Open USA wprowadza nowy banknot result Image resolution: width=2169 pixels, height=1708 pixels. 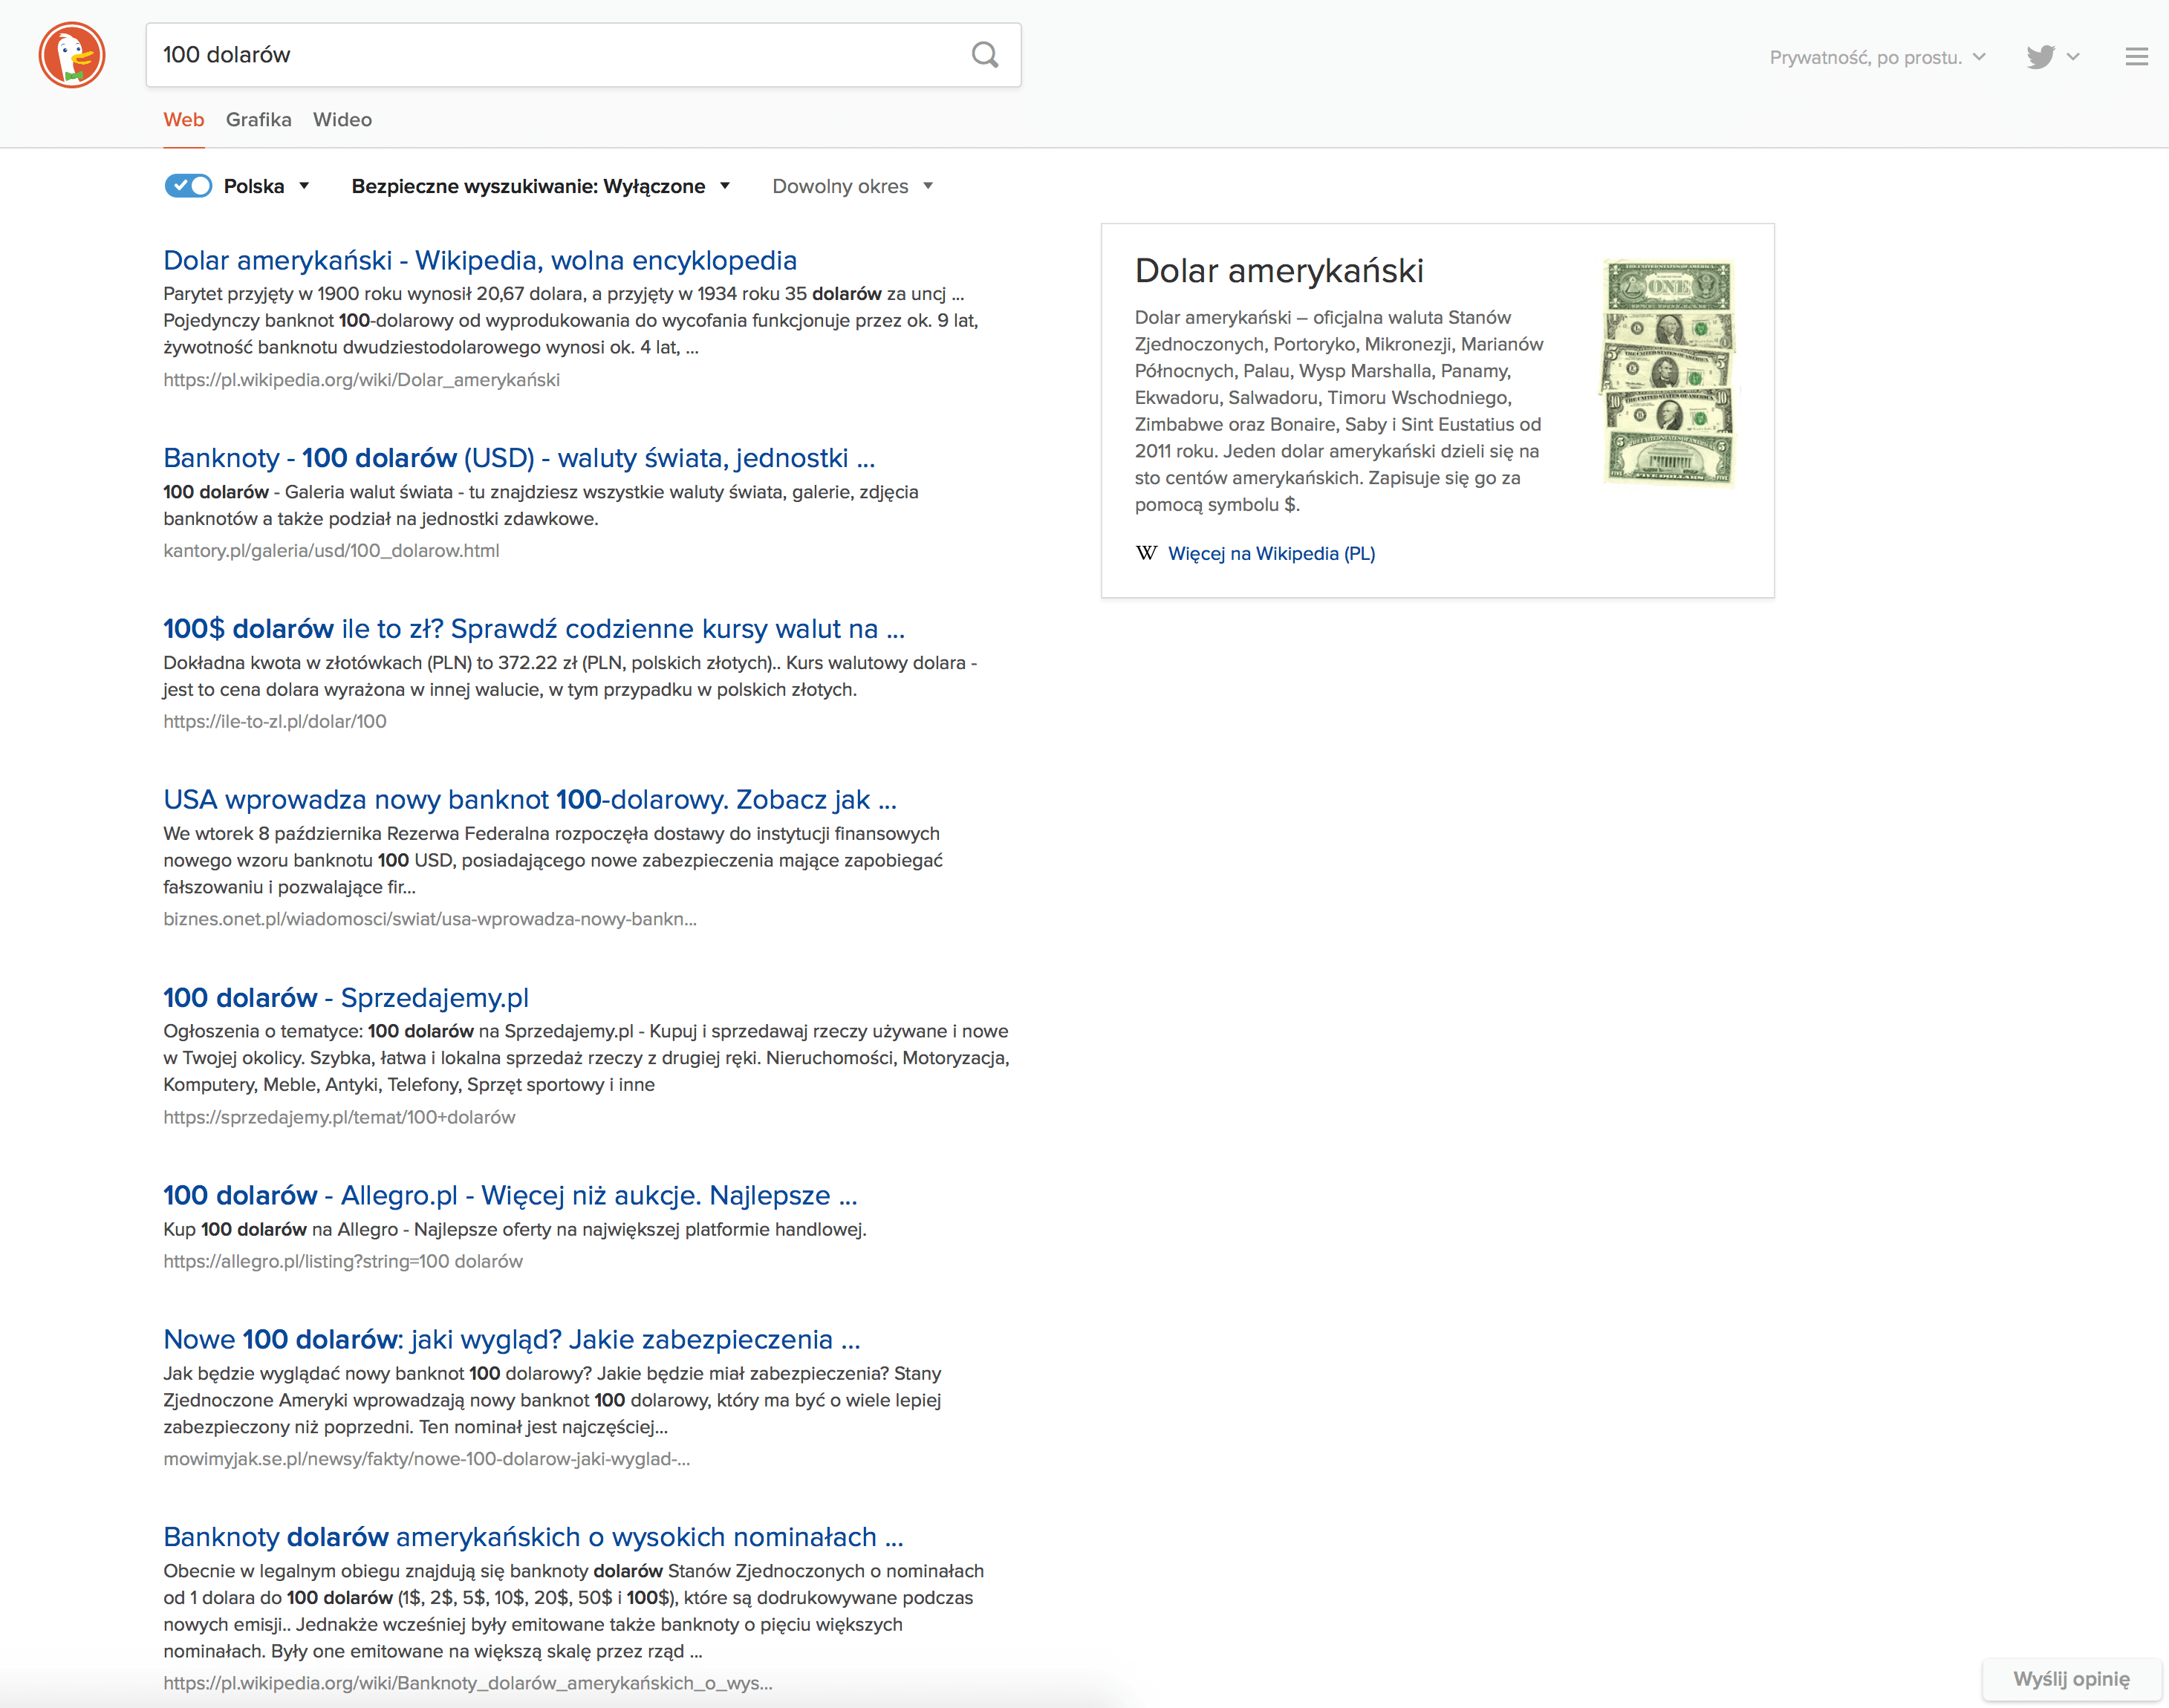[530, 800]
